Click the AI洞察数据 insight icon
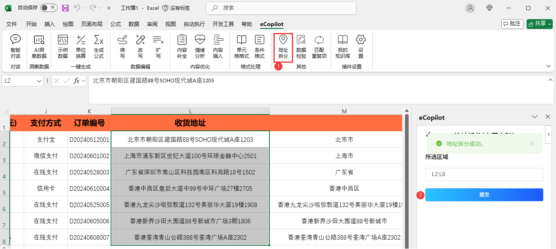This screenshot has height=249, width=556. pyautogui.click(x=39, y=46)
